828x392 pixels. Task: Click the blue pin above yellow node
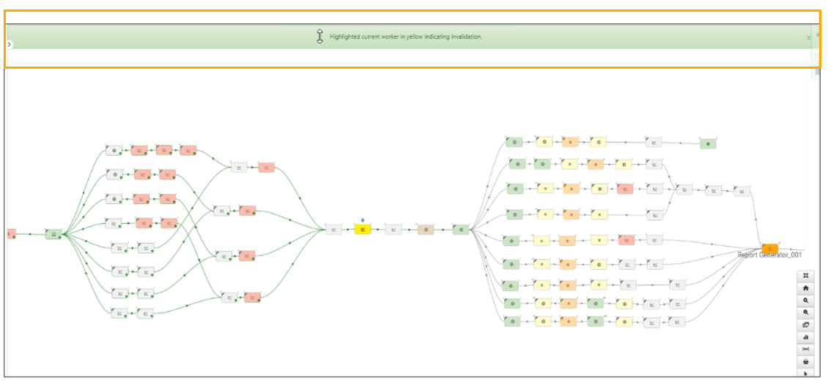tap(362, 219)
